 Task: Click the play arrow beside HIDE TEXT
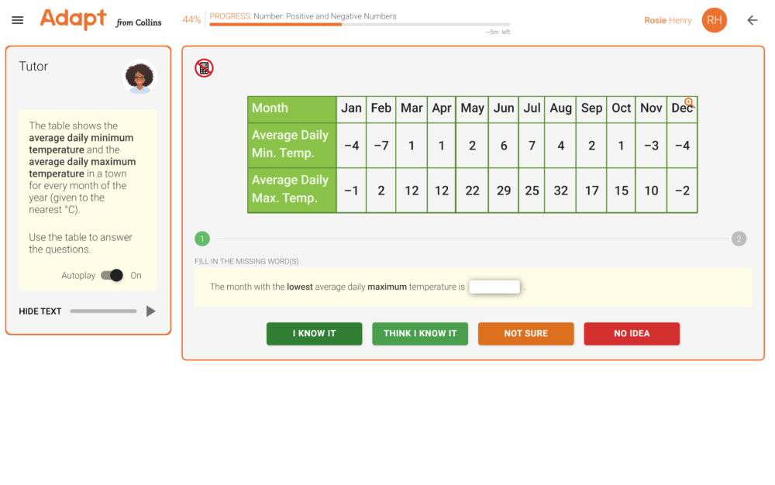(152, 311)
